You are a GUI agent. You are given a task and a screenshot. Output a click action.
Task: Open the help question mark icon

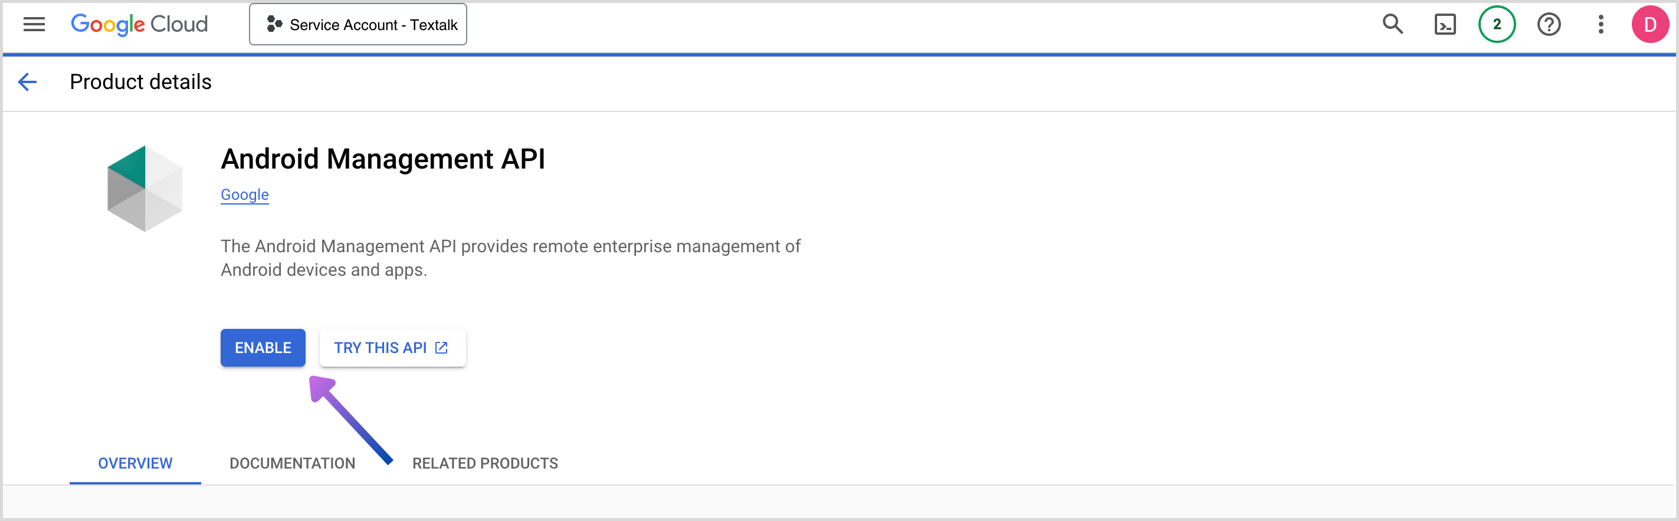1549,25
